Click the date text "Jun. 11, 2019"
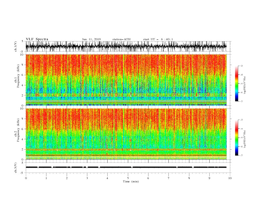Viewport: 259px width, 200px height. point(91,39)
